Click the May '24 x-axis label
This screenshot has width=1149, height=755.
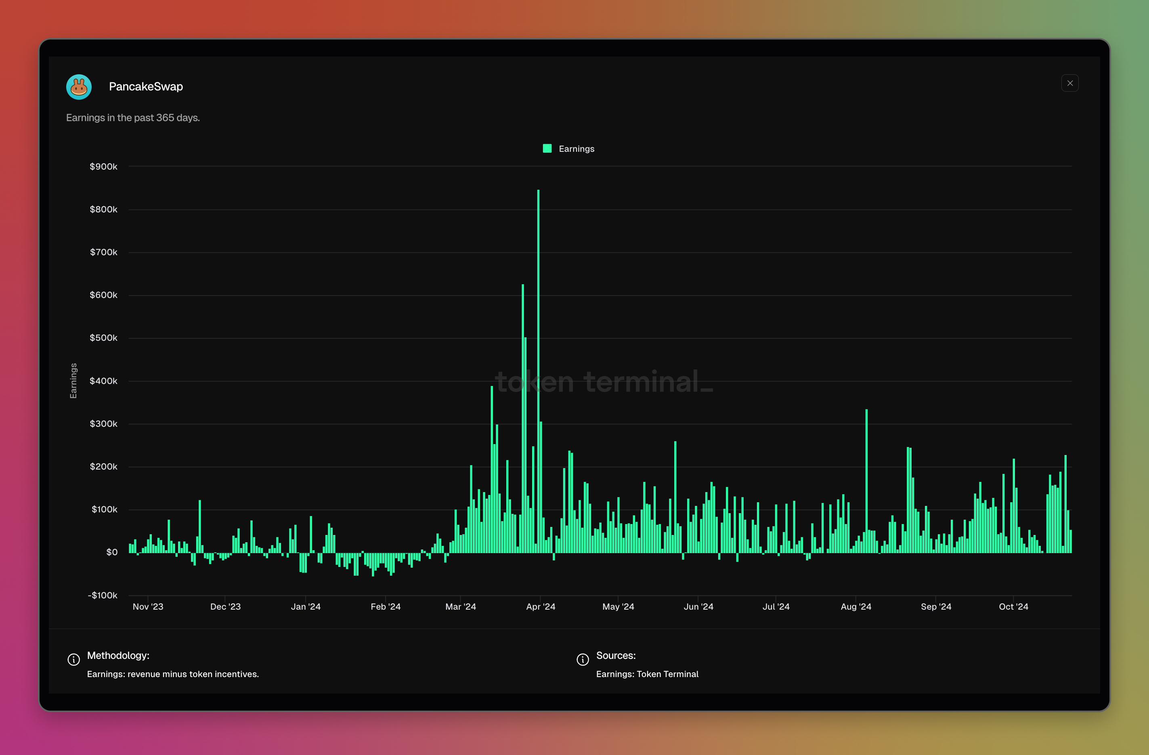[618, 607]
